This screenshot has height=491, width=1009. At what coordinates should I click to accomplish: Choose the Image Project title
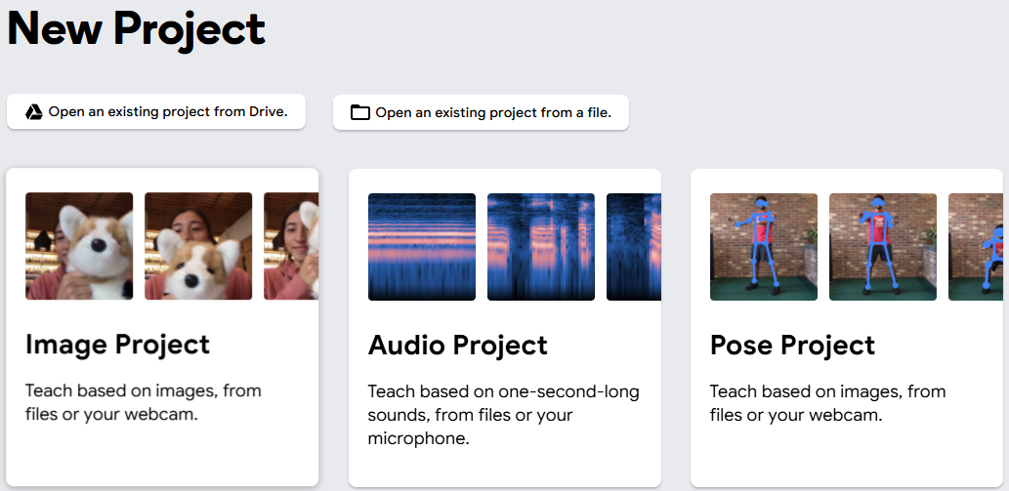pyautogui.click(x=117, y=345)
